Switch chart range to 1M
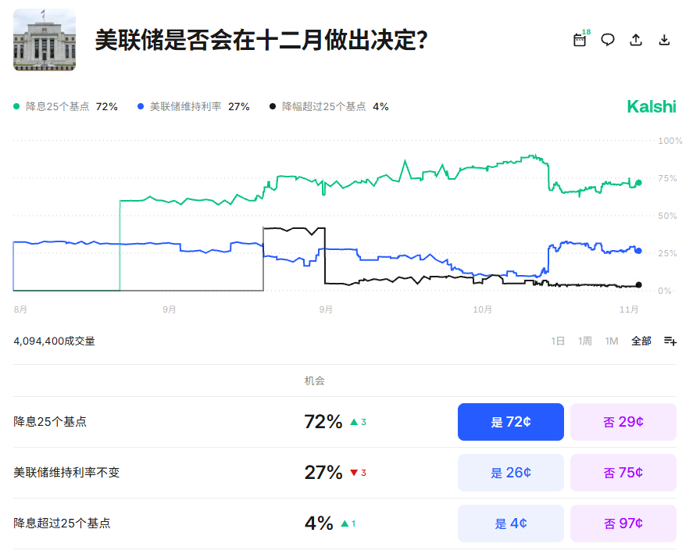 (x=612, y=341)
